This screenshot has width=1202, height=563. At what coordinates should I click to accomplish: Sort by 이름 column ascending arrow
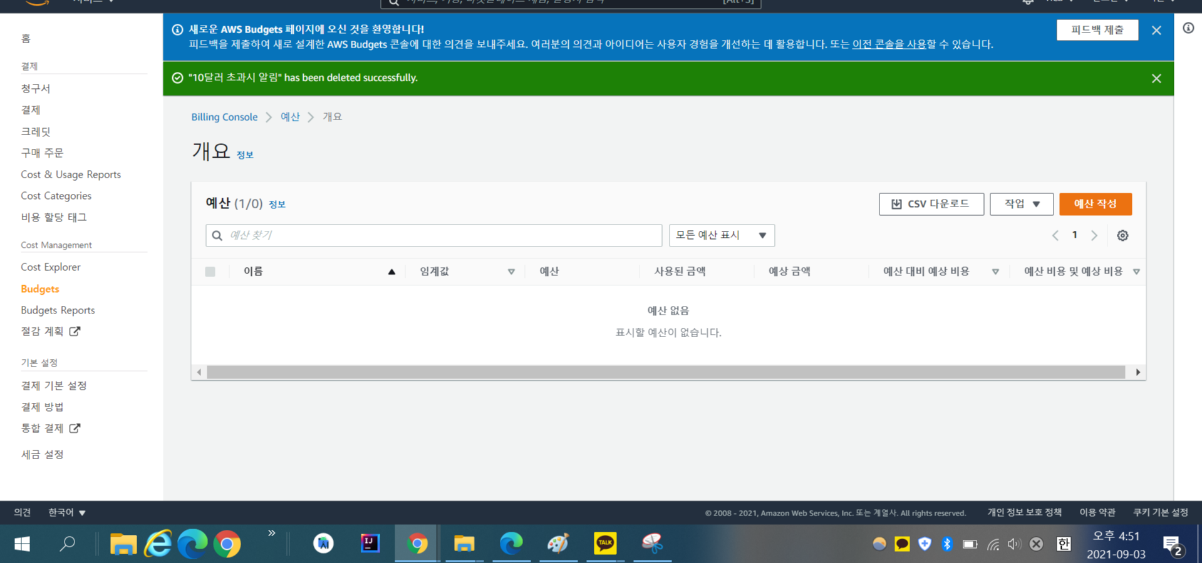tap(391, 271)
